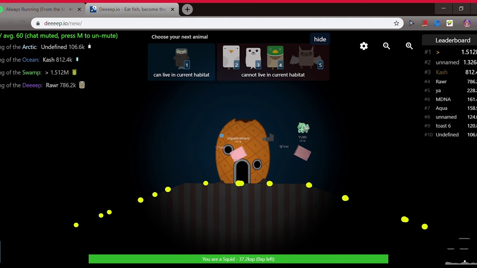Click King of the Ocean entry
Image resolution: width=477 pixels, height=268 pixels.
pos(40,60)
